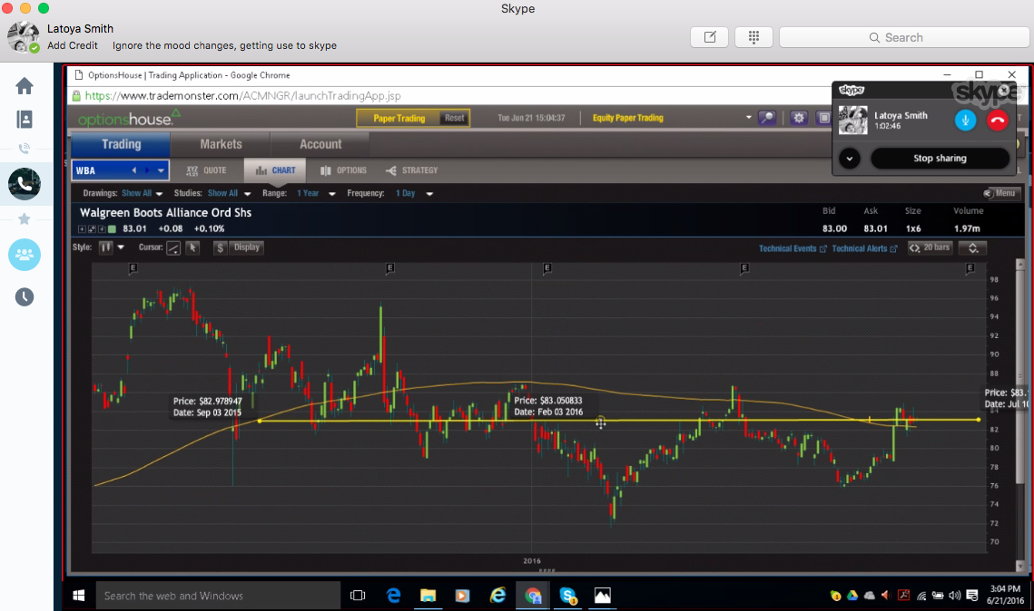Open the Recent clock icon in sidebar

click(x=25, y=296)
